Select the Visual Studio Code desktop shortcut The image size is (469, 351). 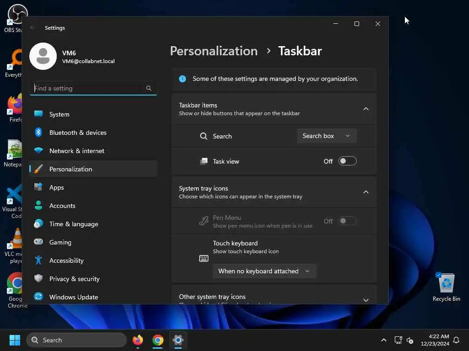[12, 202]
